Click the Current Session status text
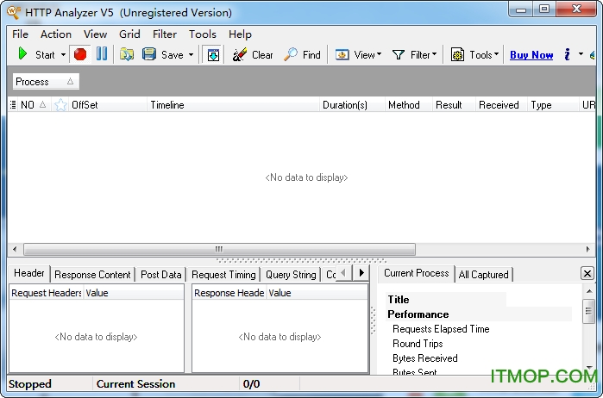603x398 pixels. pos(135,384)
